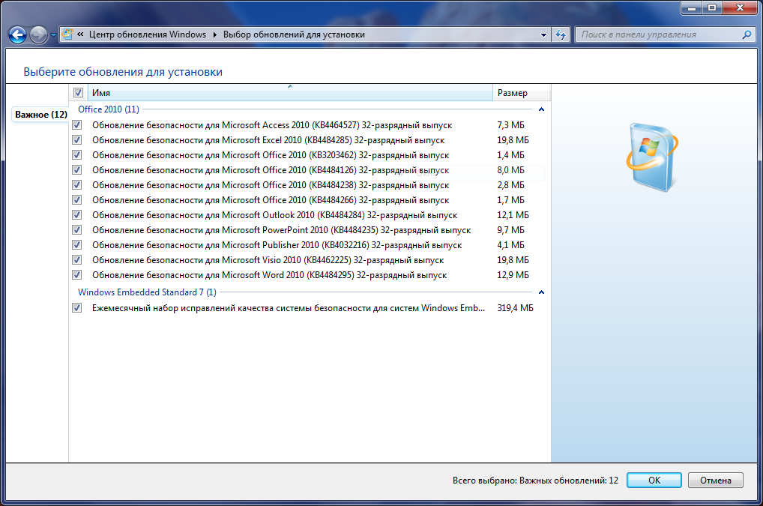Sort by the Размер column header
763x506 pixels.
point(521,92)
